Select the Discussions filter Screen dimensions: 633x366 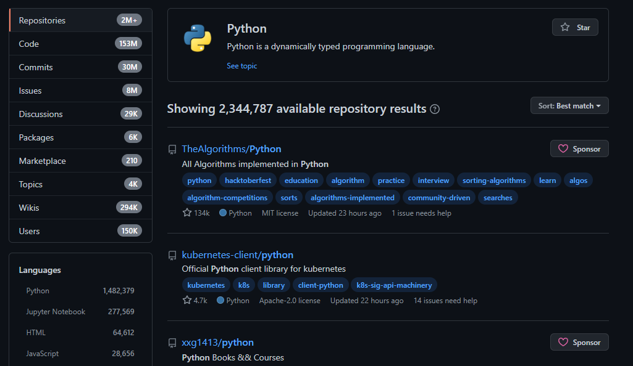pos(81,114)
